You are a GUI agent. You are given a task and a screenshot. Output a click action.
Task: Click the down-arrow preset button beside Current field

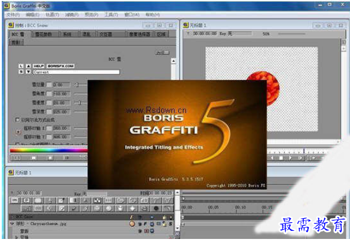[28, 72]
